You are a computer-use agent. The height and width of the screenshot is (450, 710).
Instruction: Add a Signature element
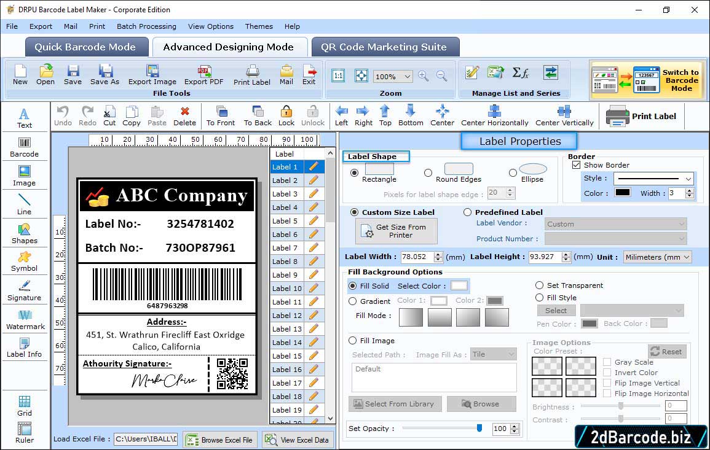coord(25,290)
